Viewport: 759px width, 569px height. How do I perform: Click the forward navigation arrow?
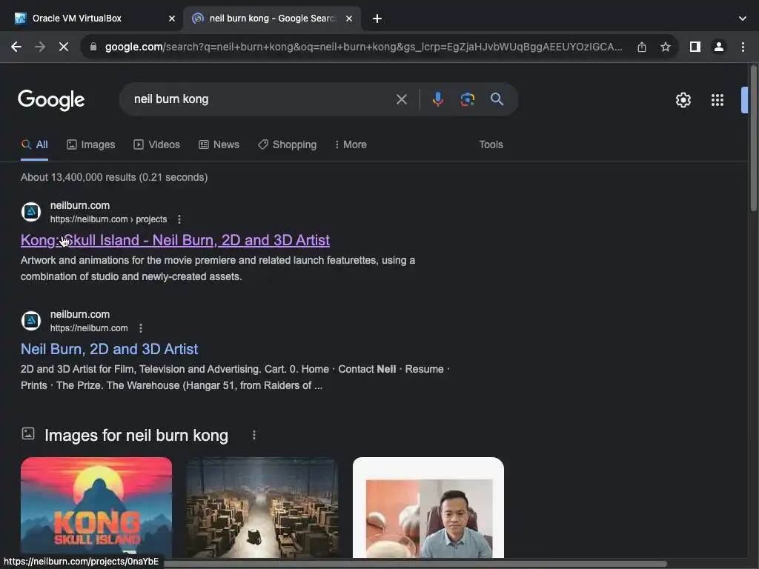coord(40,47)
